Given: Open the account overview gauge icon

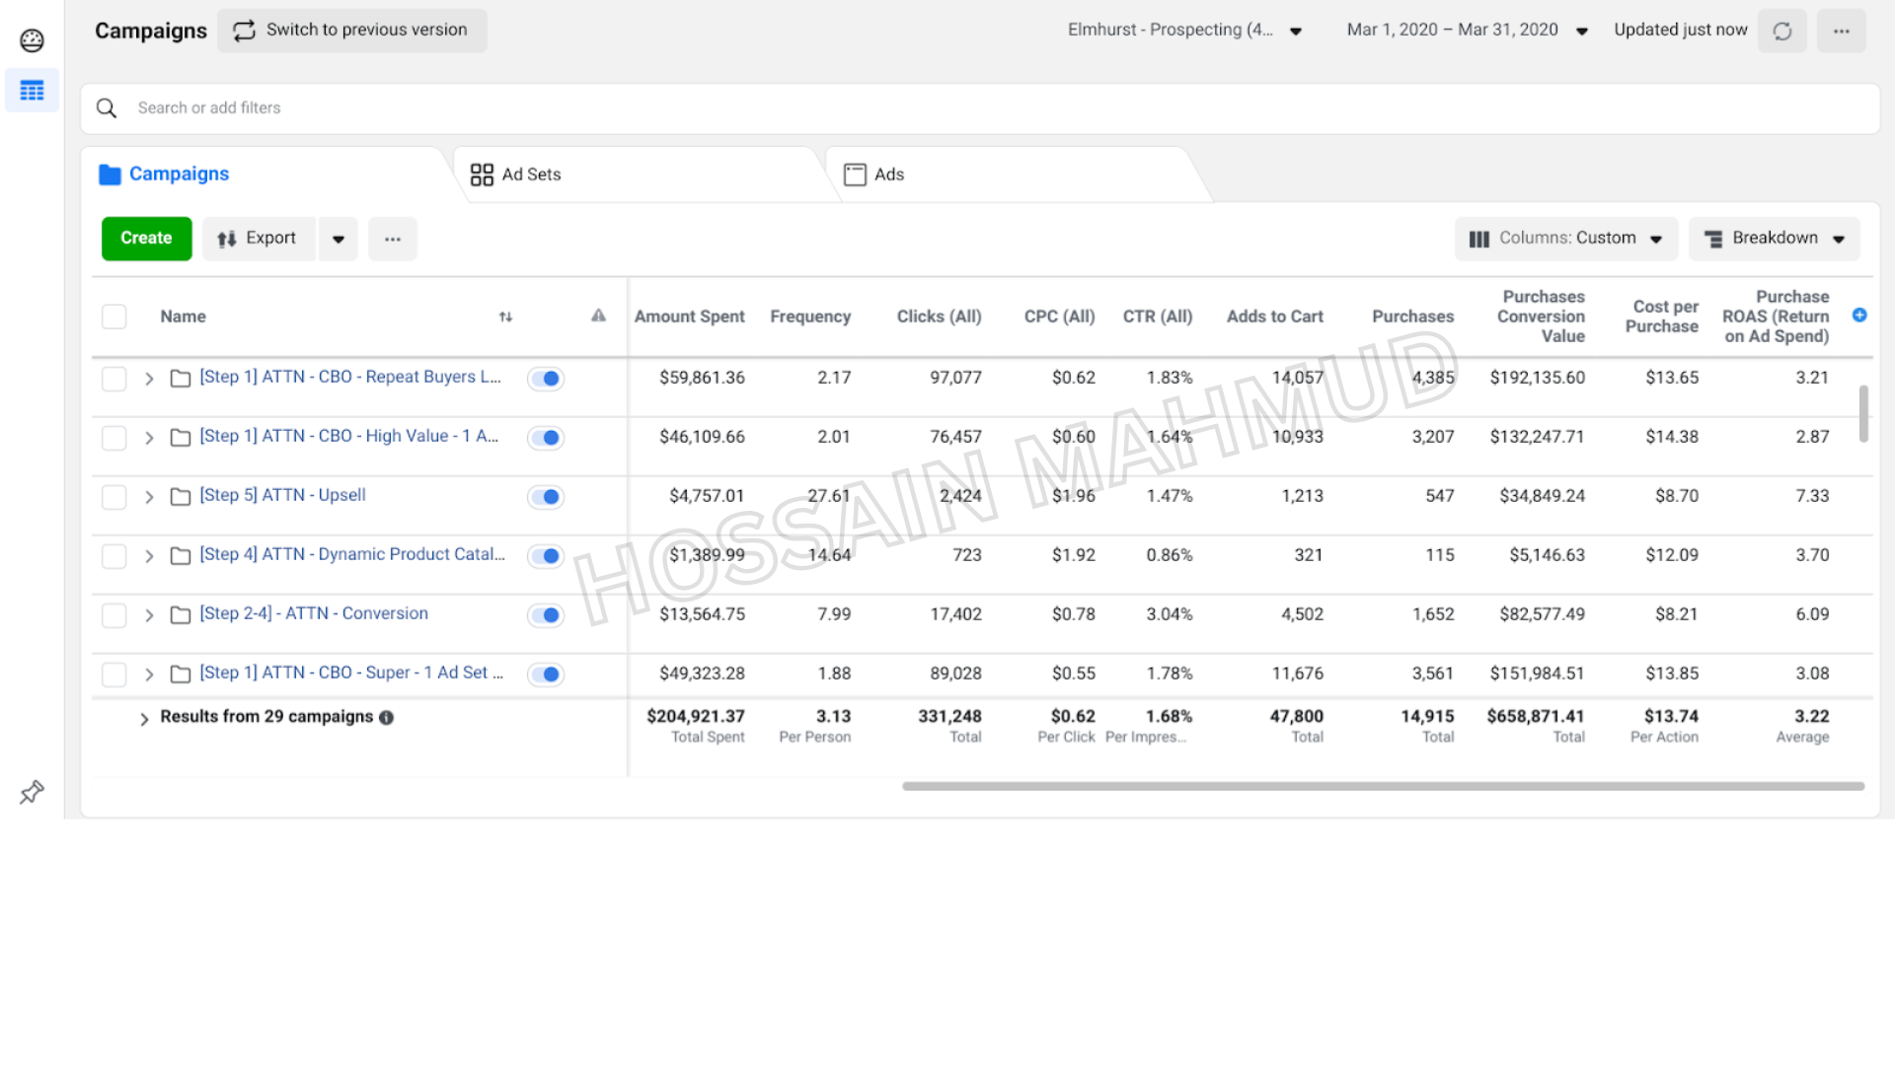Looking at the screenshot, I should click(32, 40).
